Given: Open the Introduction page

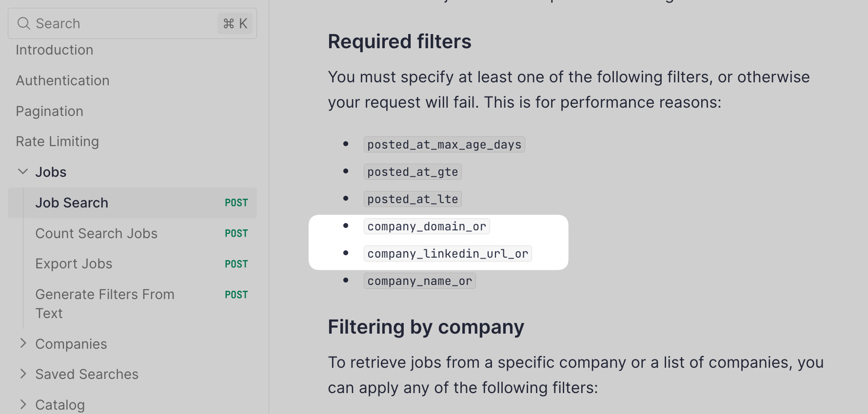Looking at the screenshot, I should pos(55,50).
